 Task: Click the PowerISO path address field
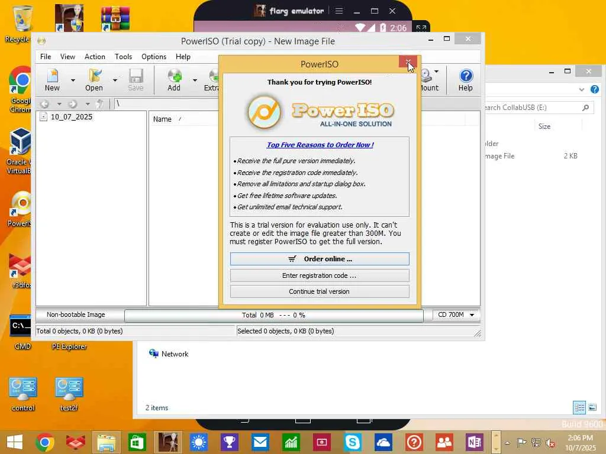point(166,103)
